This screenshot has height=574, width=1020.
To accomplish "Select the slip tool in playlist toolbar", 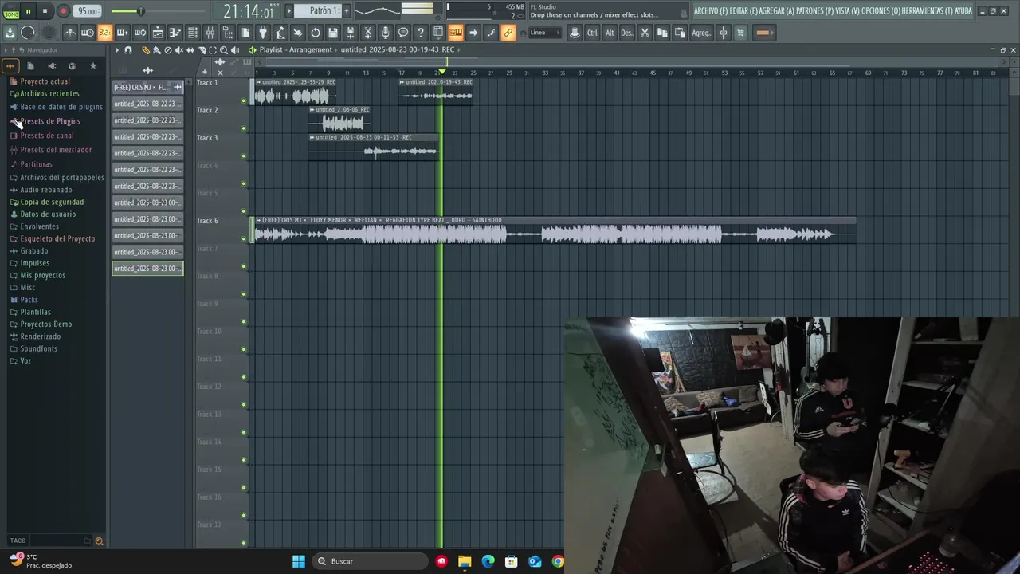I will click(190, 49).
